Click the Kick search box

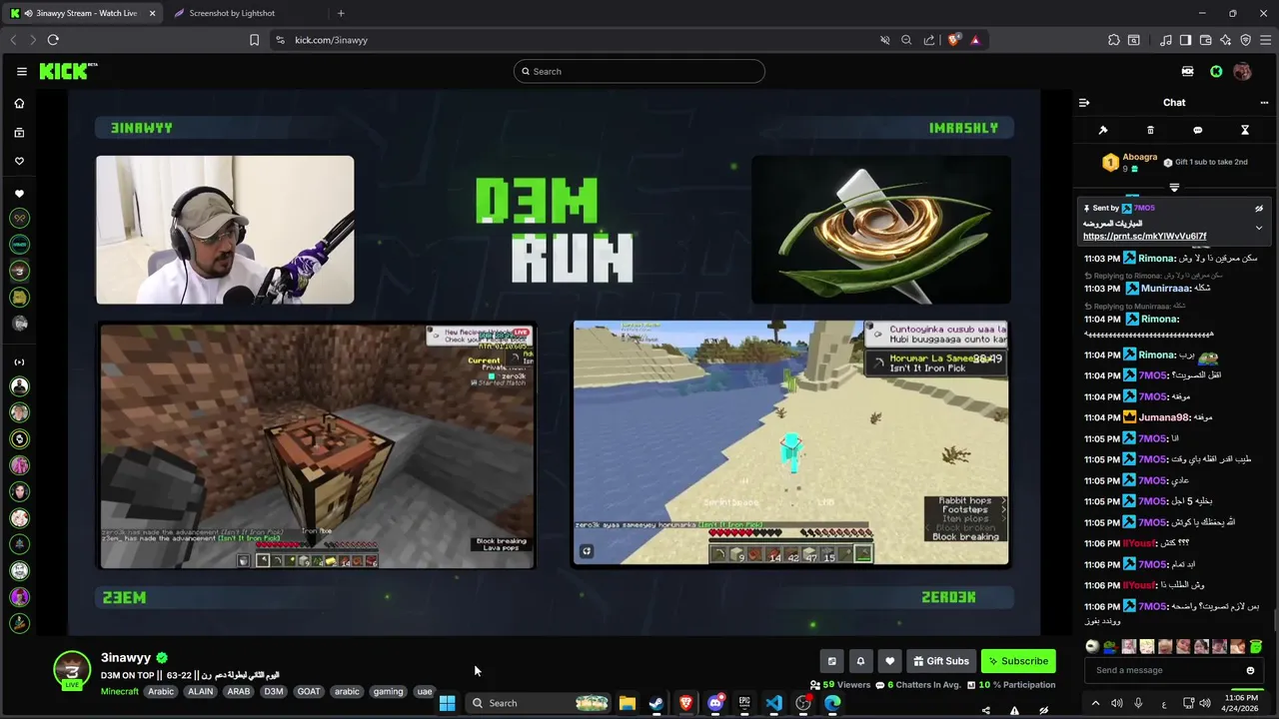coord(639,71)
